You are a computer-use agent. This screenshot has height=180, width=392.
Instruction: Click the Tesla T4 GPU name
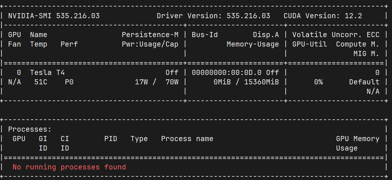(47, 73)
